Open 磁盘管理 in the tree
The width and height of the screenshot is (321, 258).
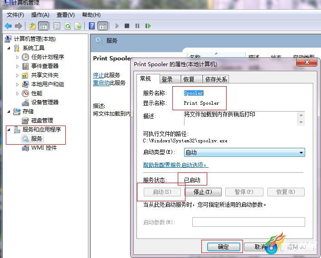[42, 121]
